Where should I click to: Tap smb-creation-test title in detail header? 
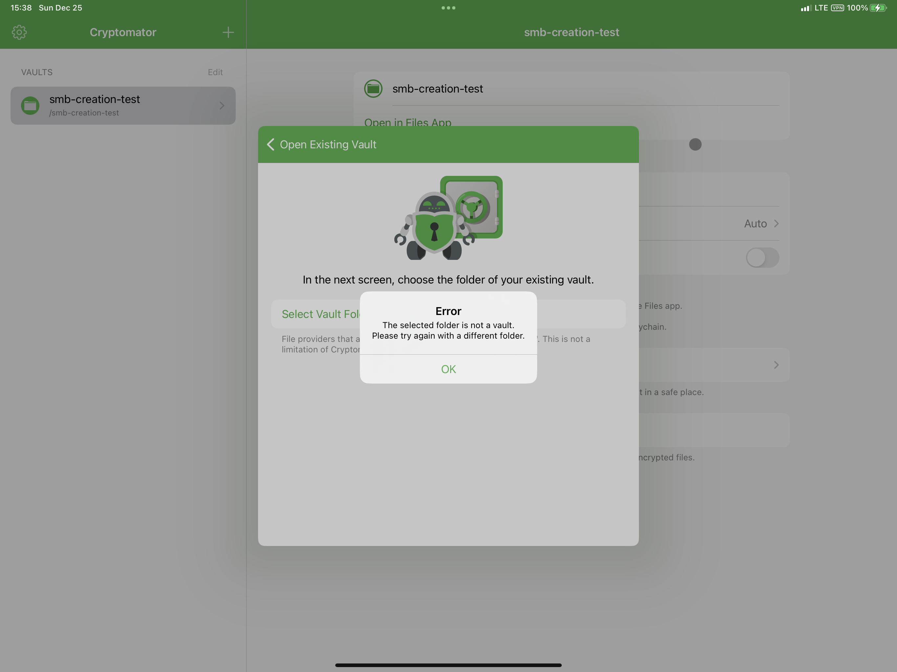(x=571, y=32)
